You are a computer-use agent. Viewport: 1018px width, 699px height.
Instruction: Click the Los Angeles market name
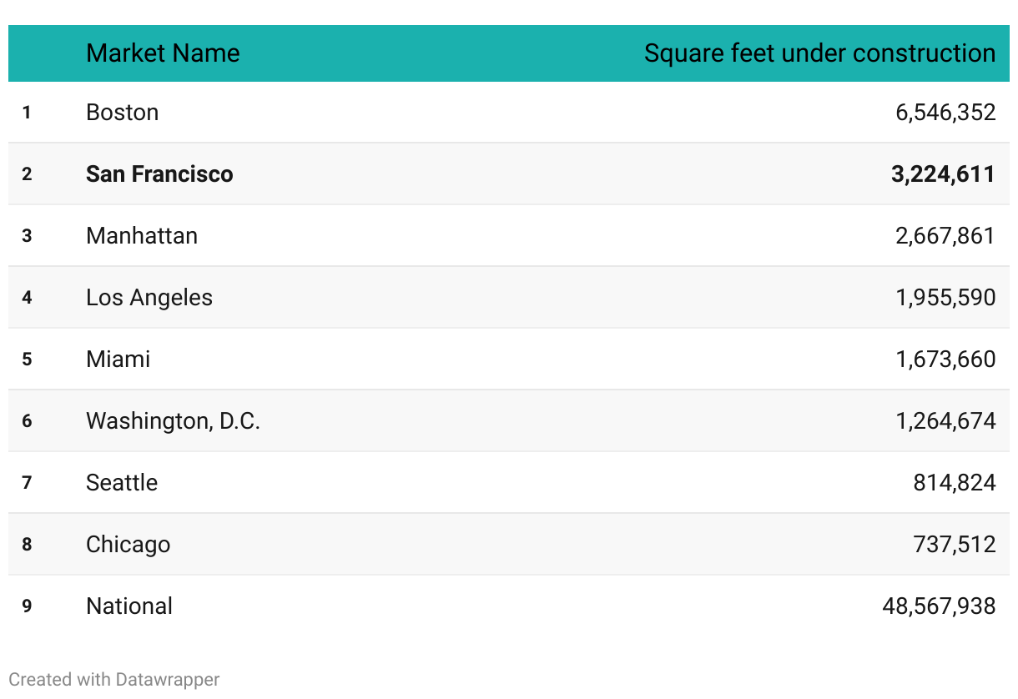point(149,298)
